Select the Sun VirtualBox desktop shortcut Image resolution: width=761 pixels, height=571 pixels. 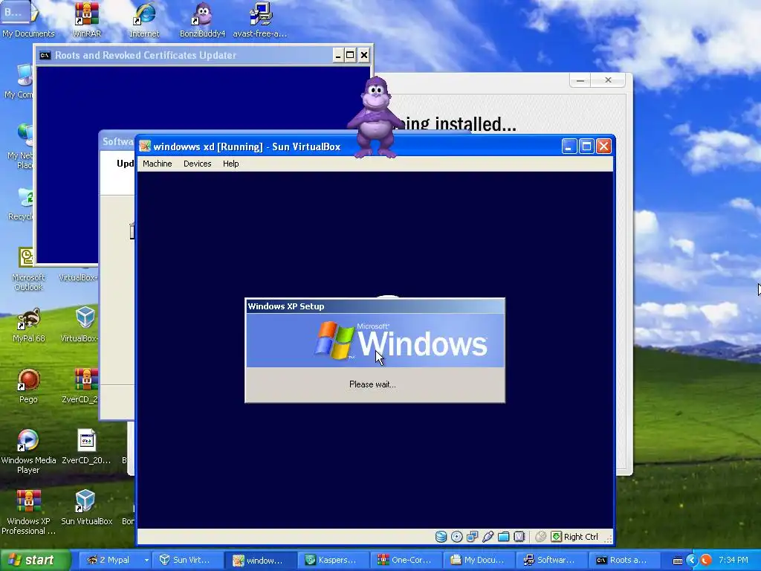pyautogui.click(x=86, y=508)
